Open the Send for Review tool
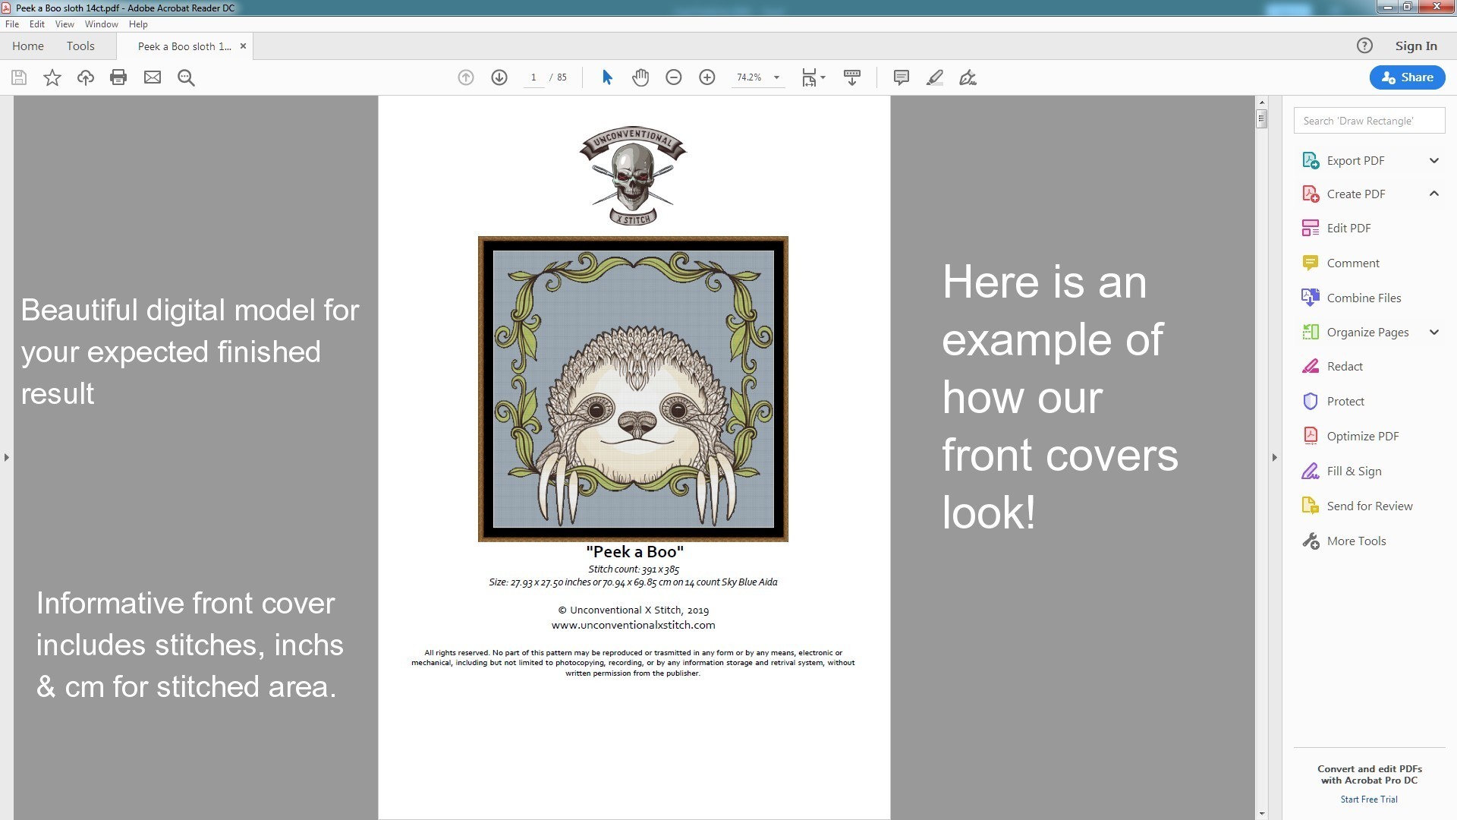The height and width of the screenshot is (820, 1457). 1369,506
